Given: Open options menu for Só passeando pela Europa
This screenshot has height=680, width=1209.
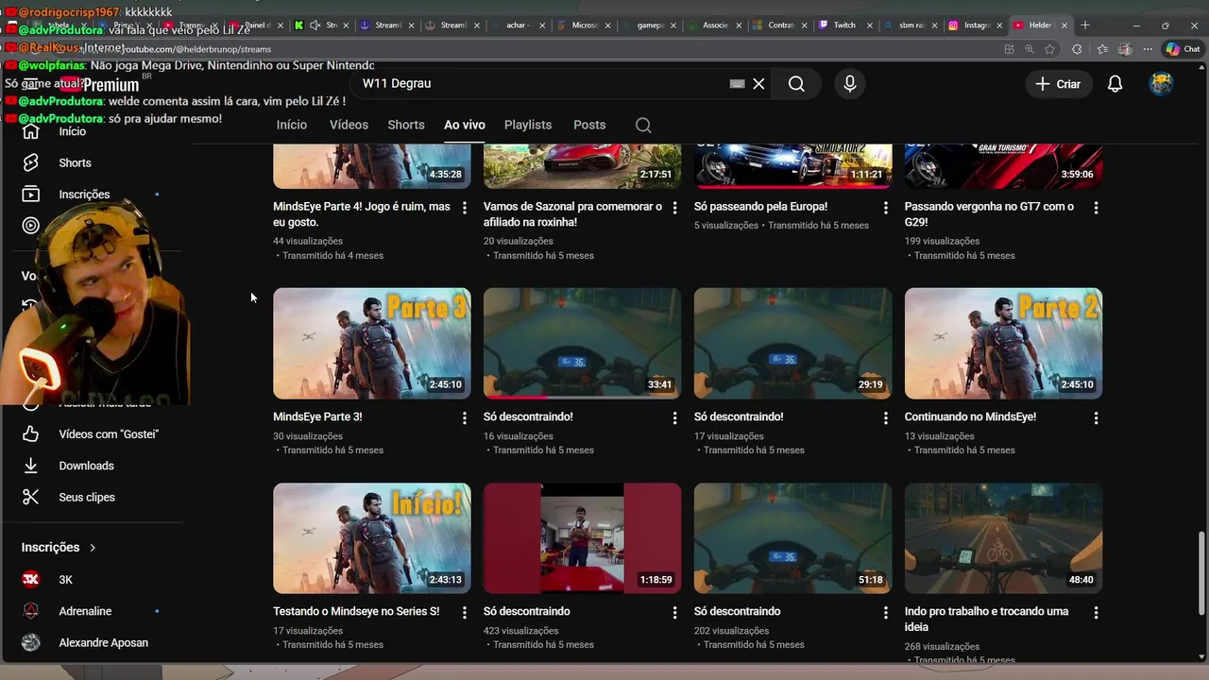Looking at the screenshot, I should click(885, 208).
